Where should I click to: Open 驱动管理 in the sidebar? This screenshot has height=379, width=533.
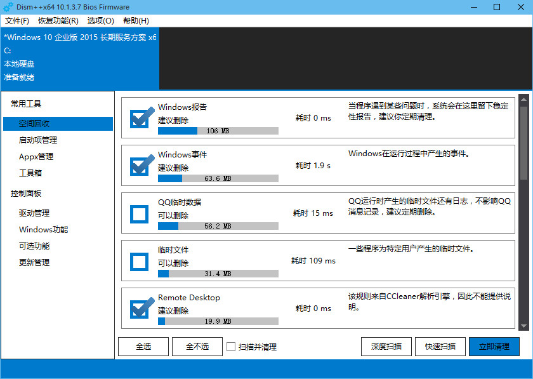[x=34, y=213]
